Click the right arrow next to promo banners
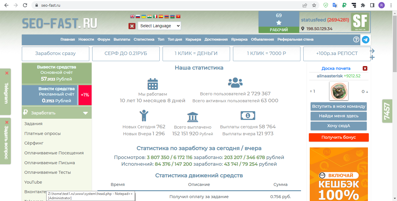 tap(372, 51)
